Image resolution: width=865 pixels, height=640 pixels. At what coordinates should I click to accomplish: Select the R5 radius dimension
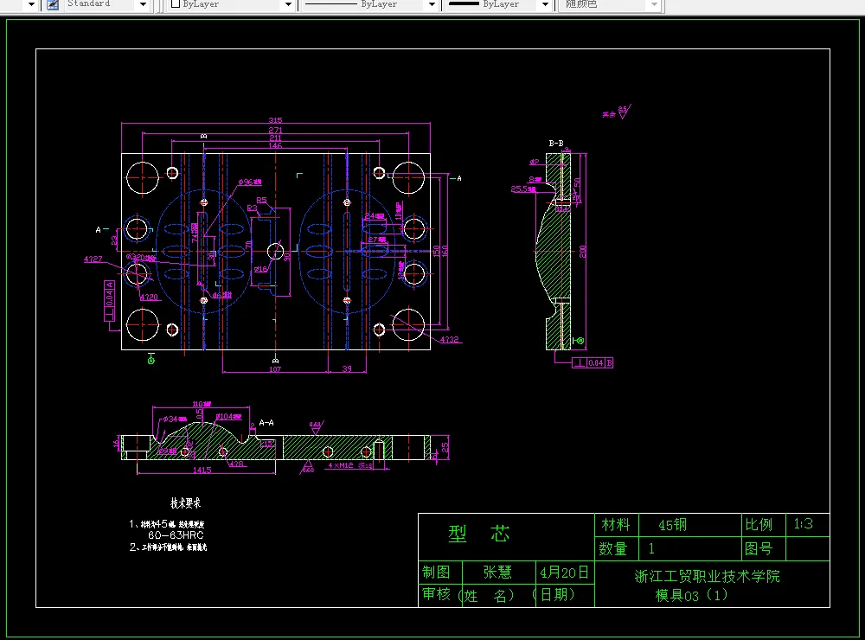click(261, 200)
